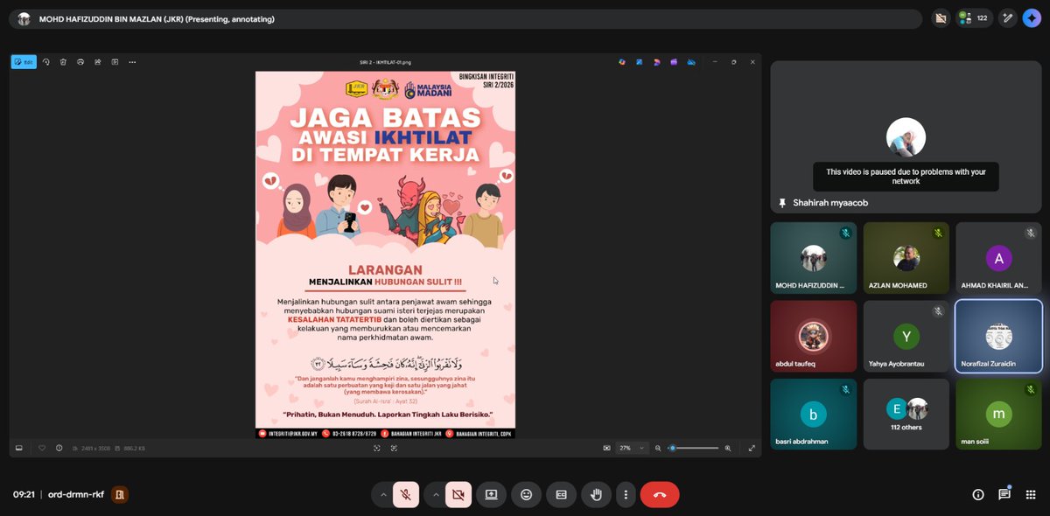
Task: Print the image from photo toolbar
Action: 80,62
